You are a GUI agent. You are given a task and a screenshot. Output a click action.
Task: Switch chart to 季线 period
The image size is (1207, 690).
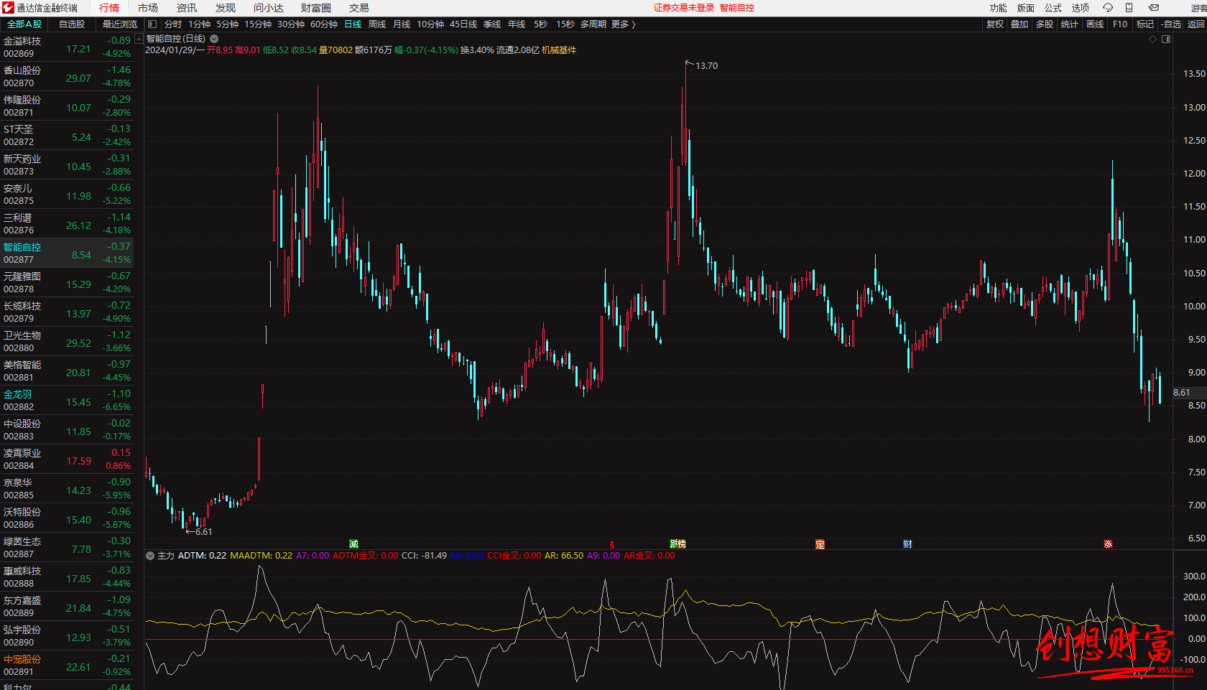click(x=492, y=24)
